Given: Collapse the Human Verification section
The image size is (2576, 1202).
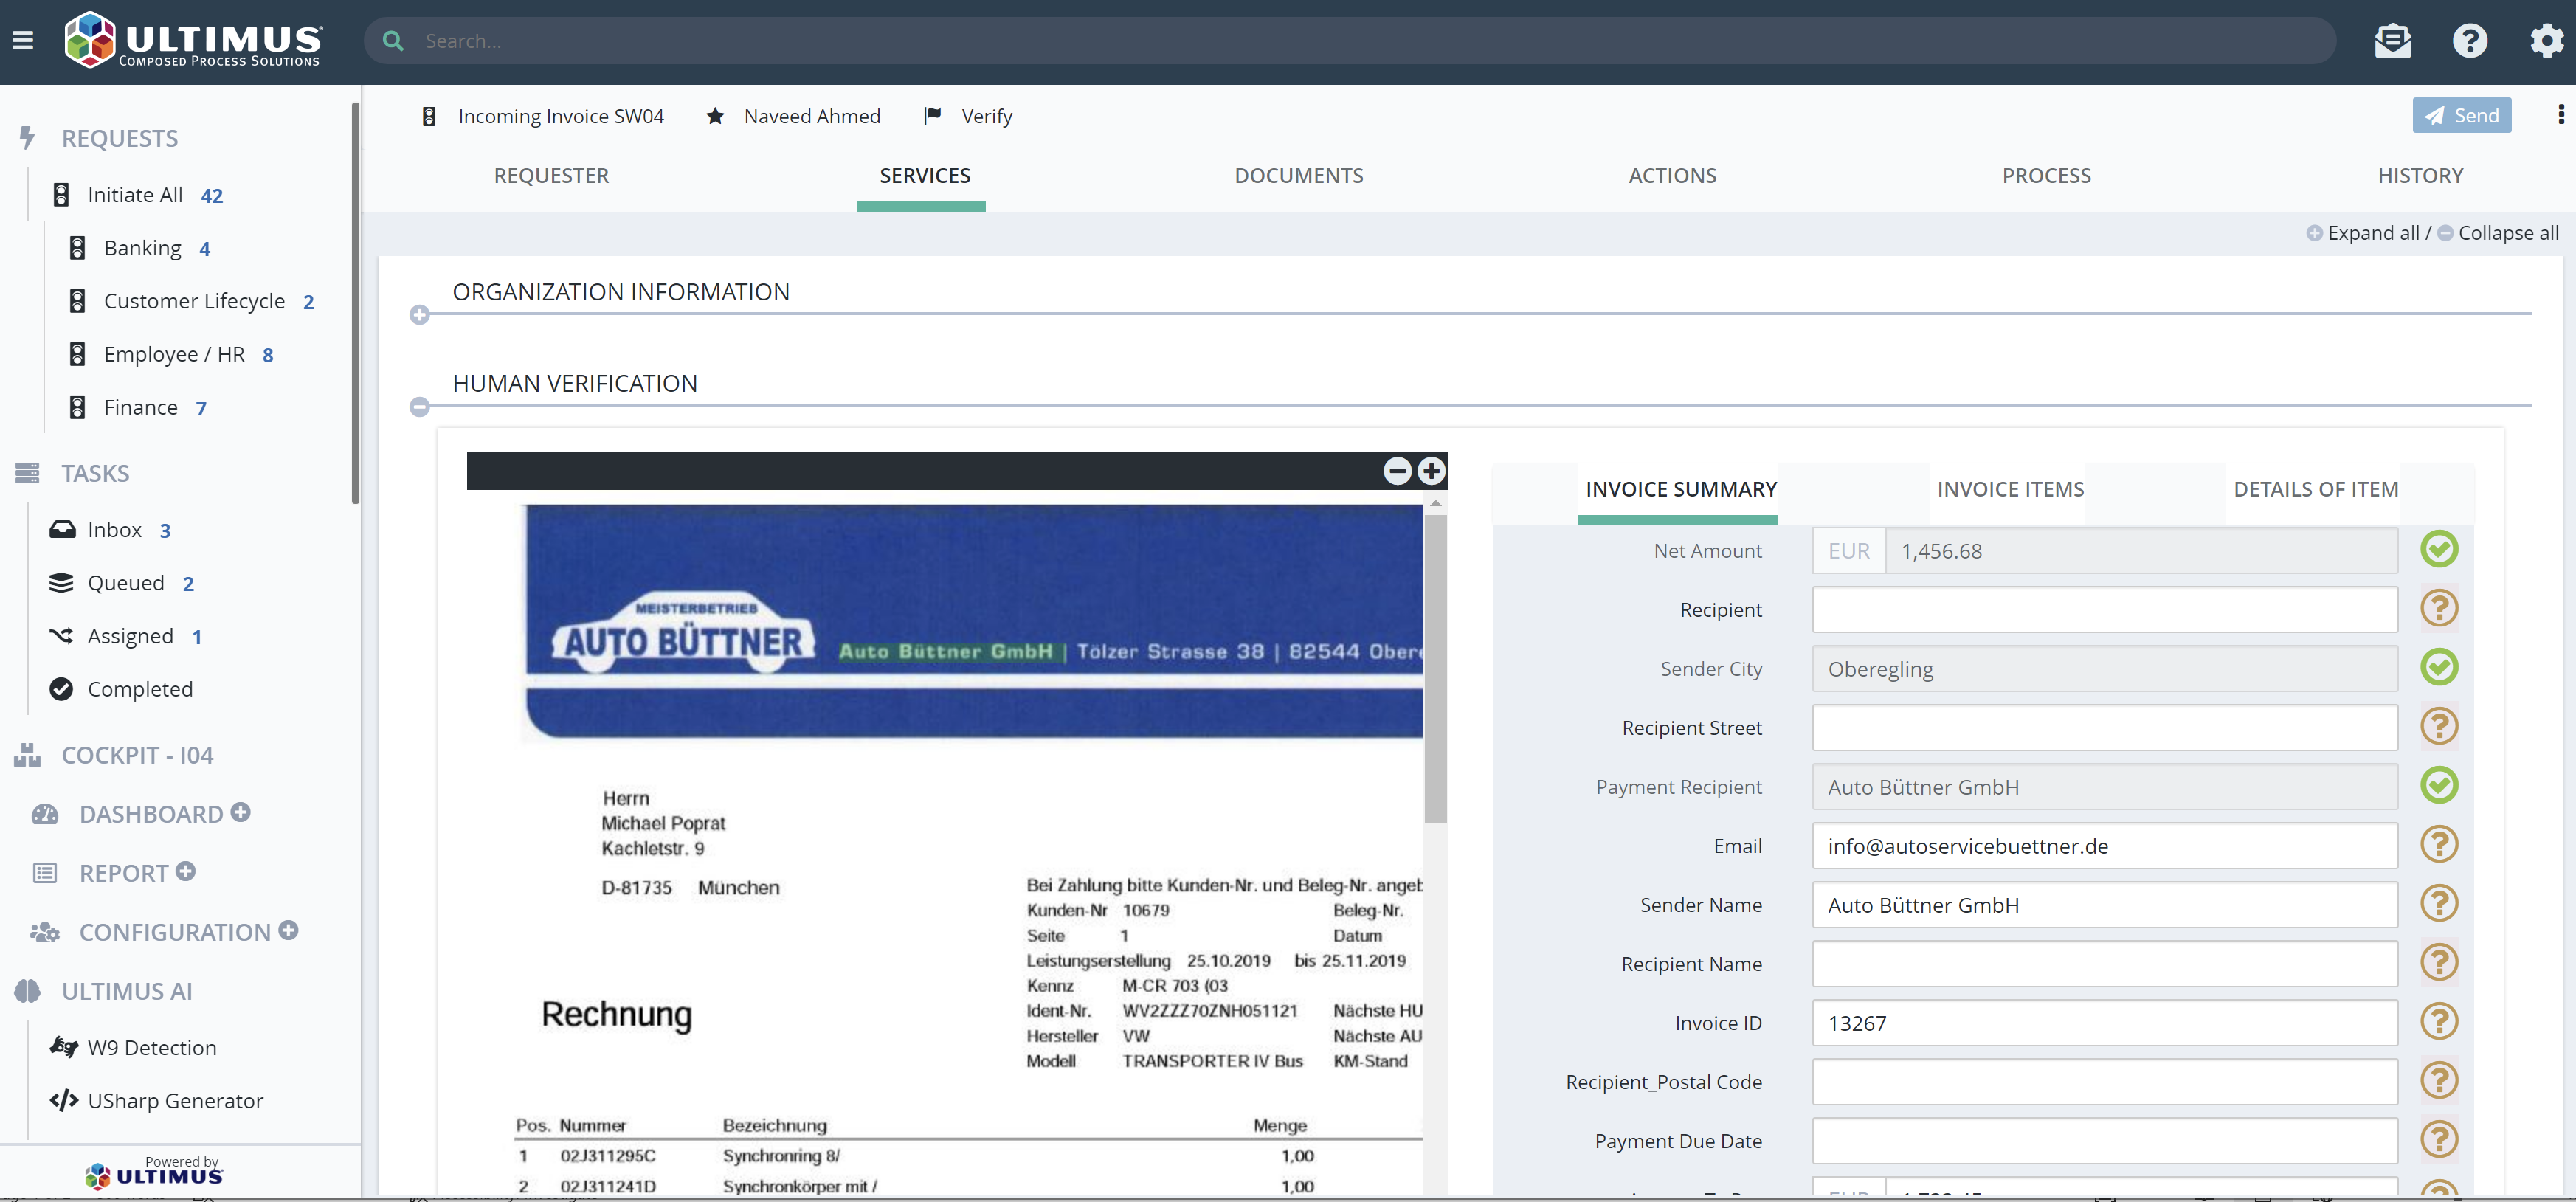Looking at the screenshot, I should tap(420, 406).
